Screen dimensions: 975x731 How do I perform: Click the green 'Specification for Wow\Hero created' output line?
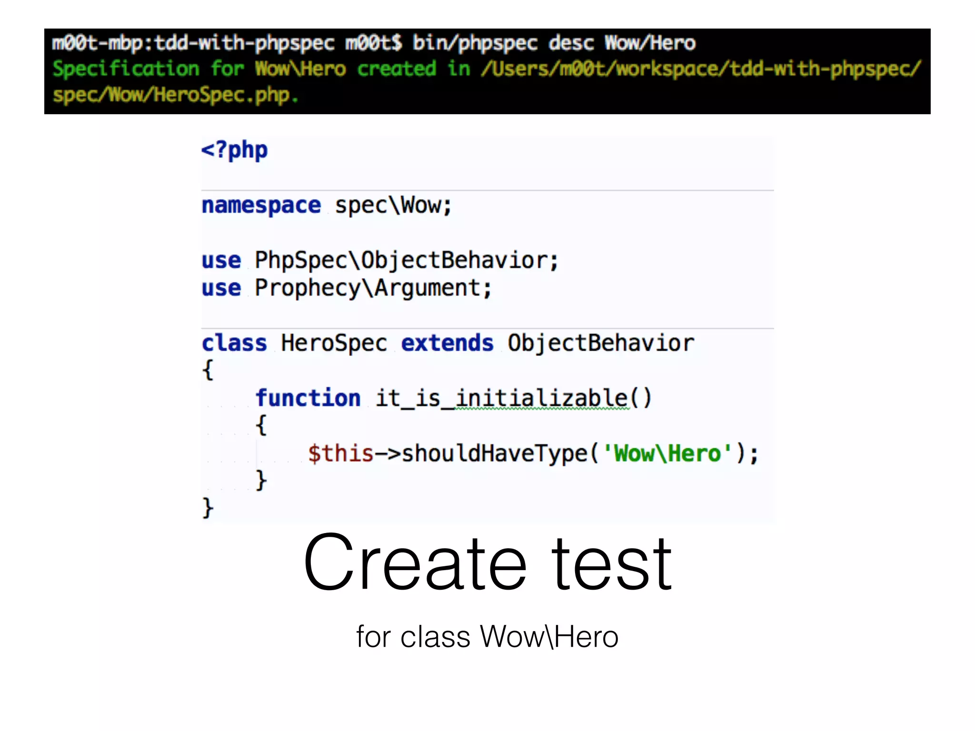pos(487,69)
